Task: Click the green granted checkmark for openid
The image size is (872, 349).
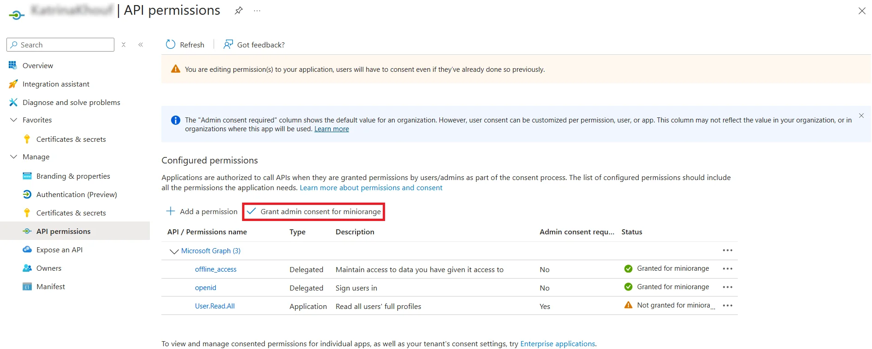Action: click(x=628, y=287)
